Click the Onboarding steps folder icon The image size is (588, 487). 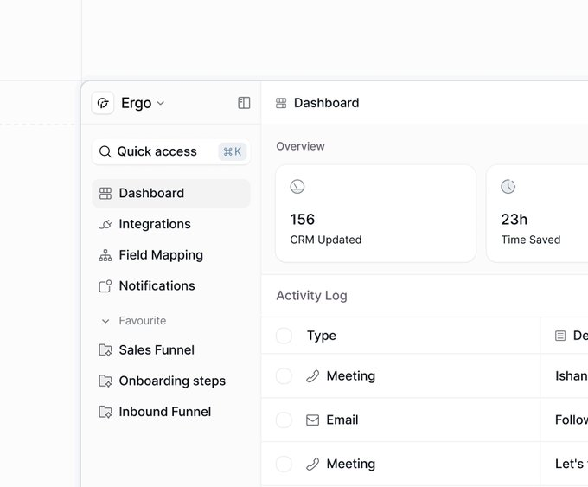click(105, 381)
